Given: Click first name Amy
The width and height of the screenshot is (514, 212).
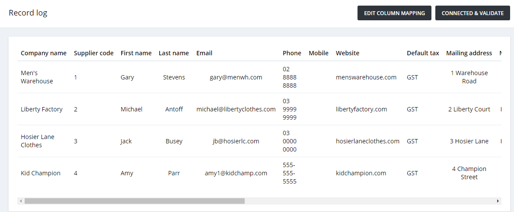Looking at the screenshot, I should [x=127, y=173].
